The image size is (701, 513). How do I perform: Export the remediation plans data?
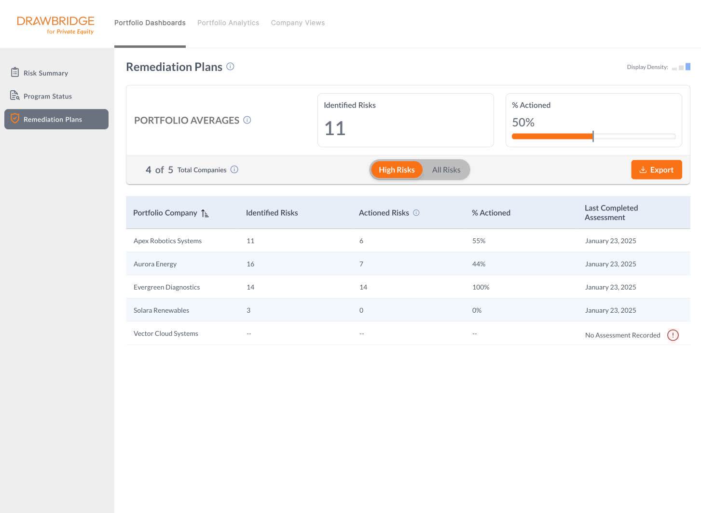tap(656, 170)
